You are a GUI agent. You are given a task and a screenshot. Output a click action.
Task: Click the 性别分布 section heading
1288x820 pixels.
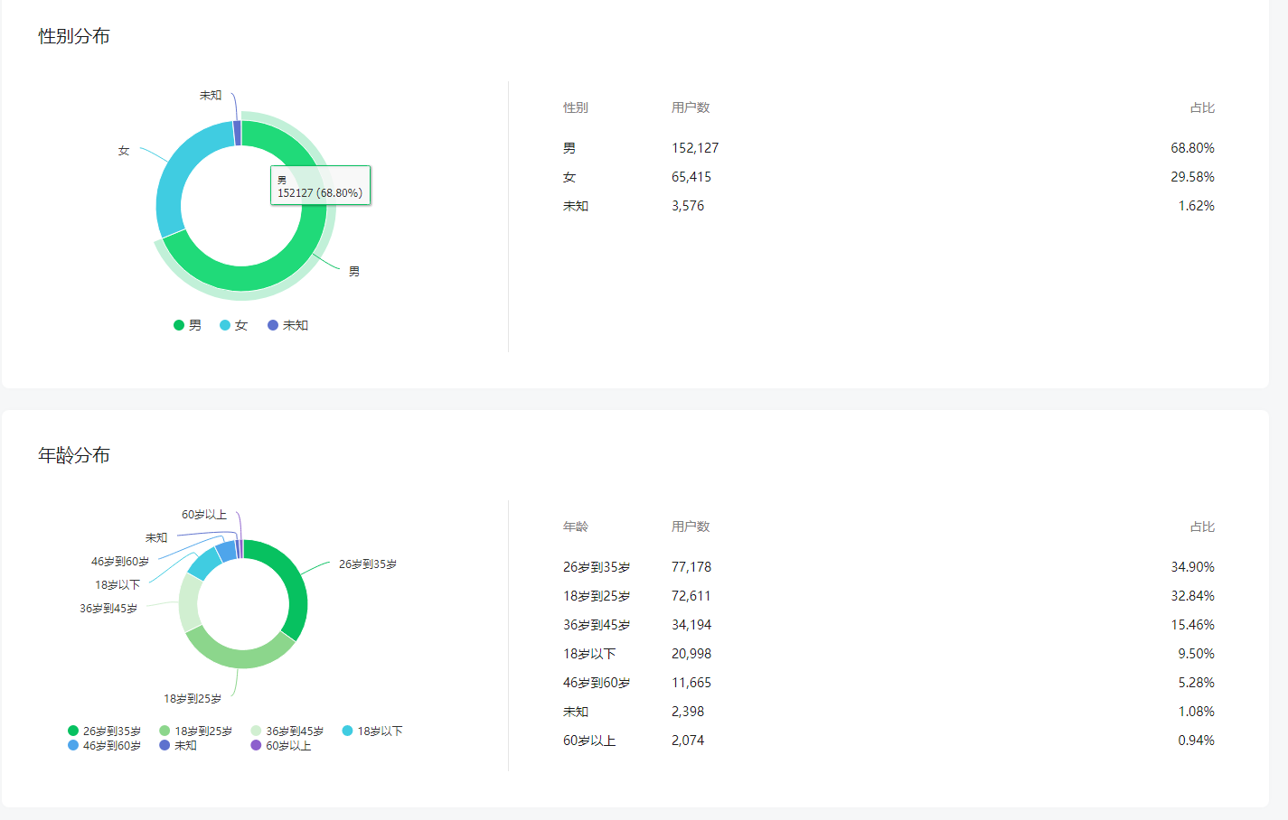(x=74, y=36)
